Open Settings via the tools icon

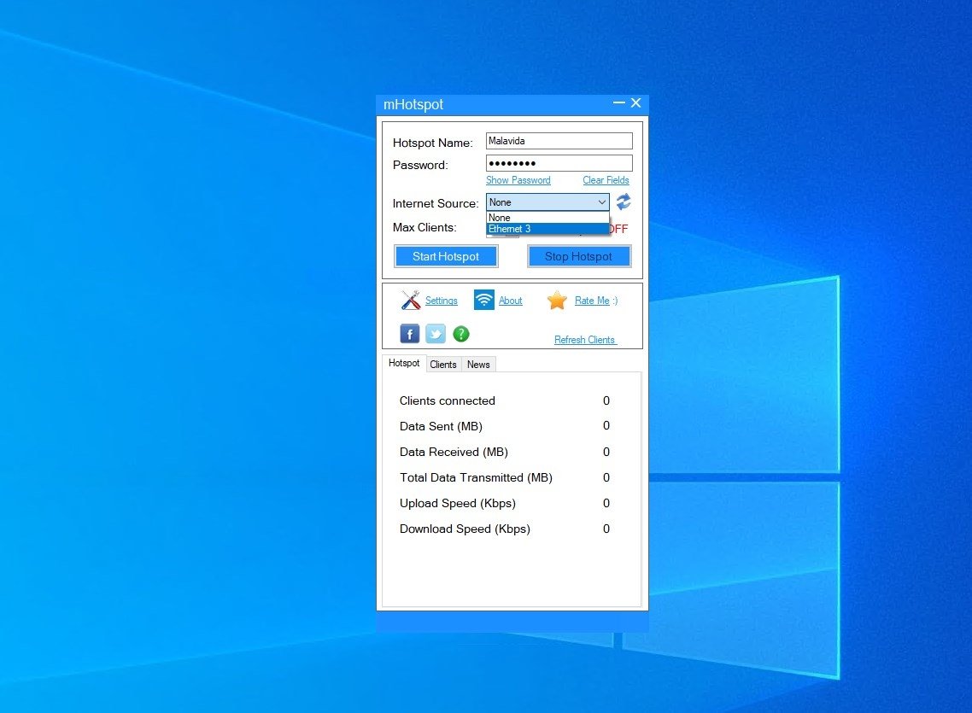pos(410,300)
